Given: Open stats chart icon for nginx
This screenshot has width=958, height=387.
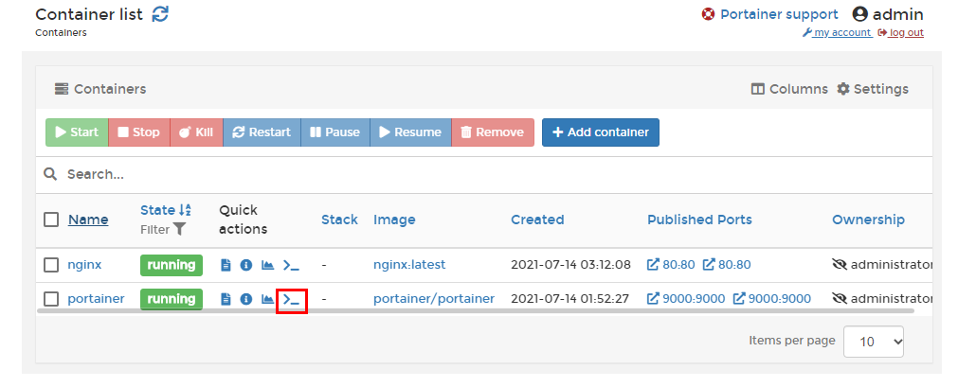Looking at the screenshot, I should tap(267, 265).
